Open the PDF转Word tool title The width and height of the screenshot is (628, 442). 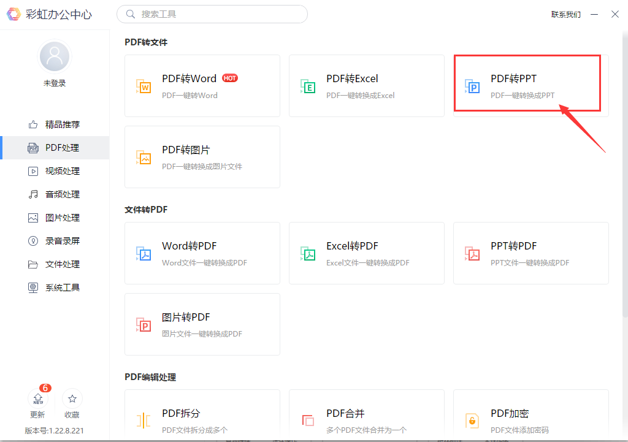pos(189,78)
